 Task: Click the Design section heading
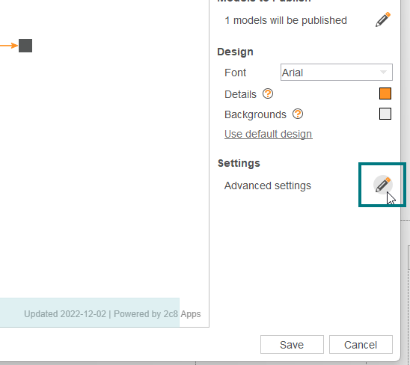pyautogui.click(x=235, y=52)
